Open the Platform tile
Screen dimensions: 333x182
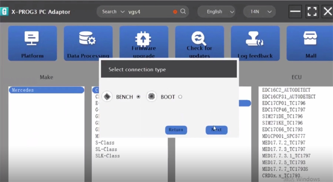pyautogui.click(x=32, y=43)
